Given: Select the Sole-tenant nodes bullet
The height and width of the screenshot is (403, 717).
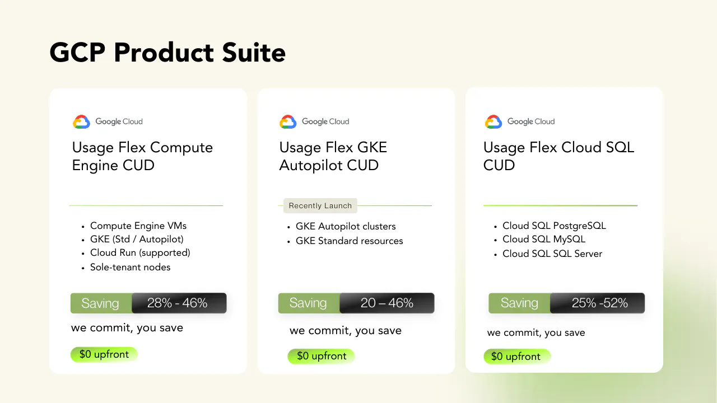Looking at the screenshot, I should (130, 268).
